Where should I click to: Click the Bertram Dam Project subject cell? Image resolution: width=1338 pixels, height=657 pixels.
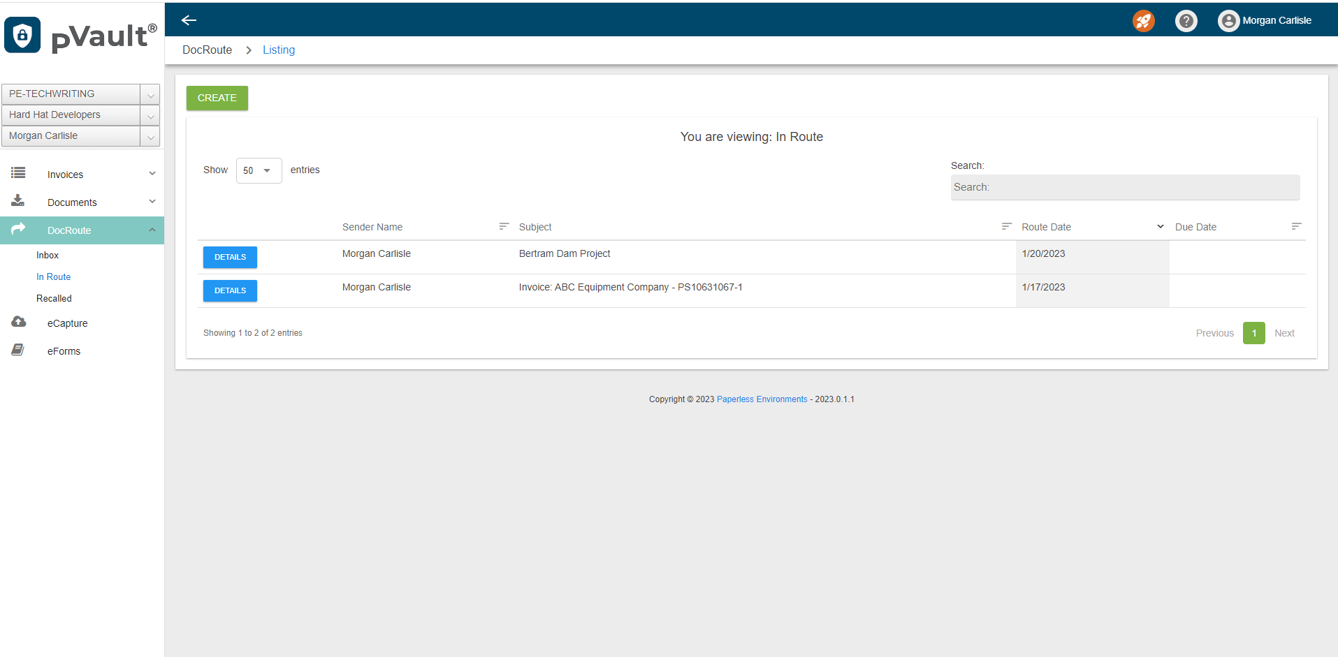565,253
